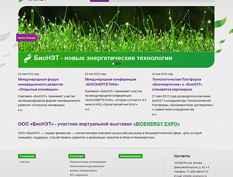Open 'Международный форум инновационного развития' news title
Viewport: 233px width, 177px height.
coord(41,84)
